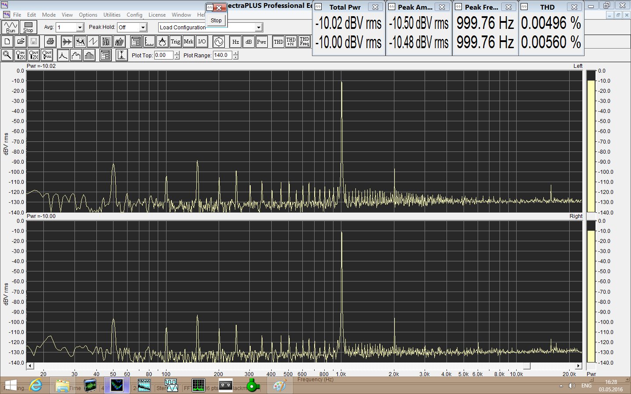Screen dimensions: 631x394
Task: Click the floating Stop button
Action: (x=216, y=21)
